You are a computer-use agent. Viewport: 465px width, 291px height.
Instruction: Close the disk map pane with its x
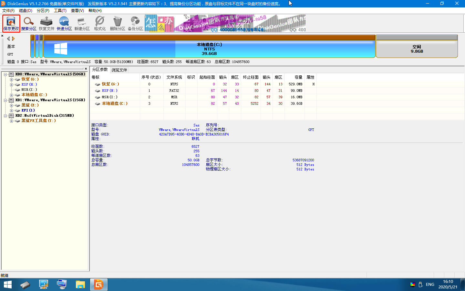pos(2,36)
